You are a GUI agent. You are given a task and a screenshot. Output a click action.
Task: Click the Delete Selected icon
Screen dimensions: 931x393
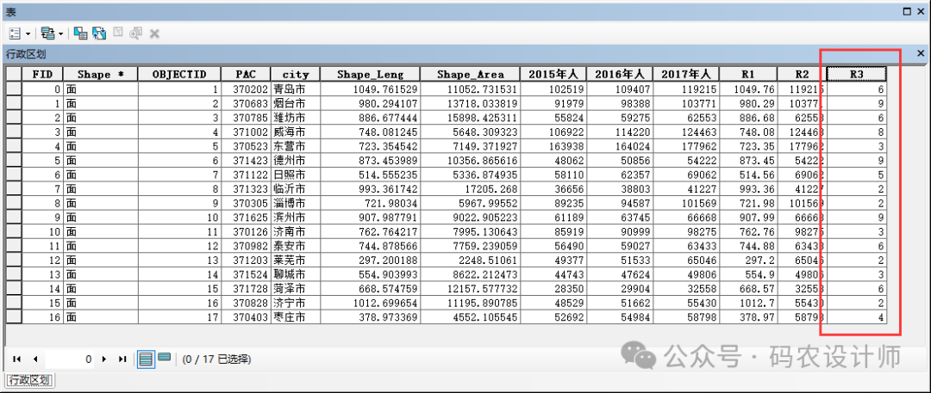click(154, 33)
